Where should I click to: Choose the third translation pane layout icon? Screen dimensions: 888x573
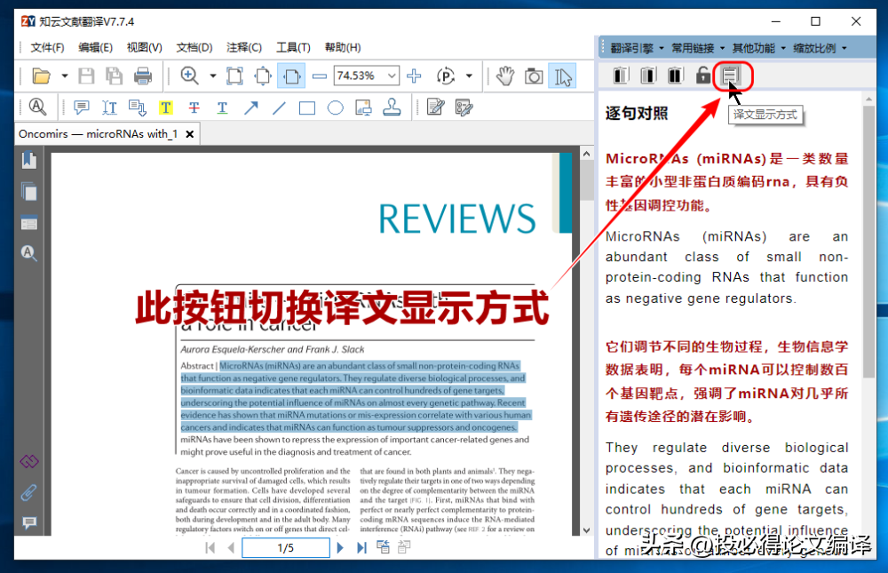675,76
